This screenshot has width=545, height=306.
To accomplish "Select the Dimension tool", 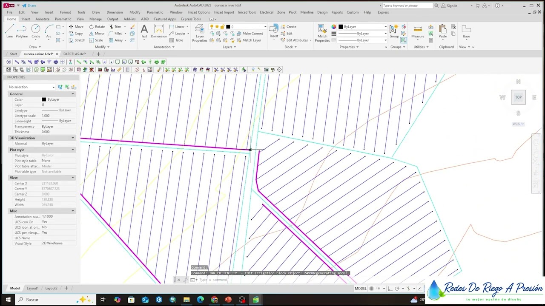I will (x=159, y=31).
